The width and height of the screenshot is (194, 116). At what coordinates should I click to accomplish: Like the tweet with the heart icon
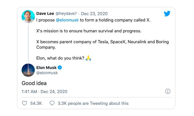click(25, 103)
